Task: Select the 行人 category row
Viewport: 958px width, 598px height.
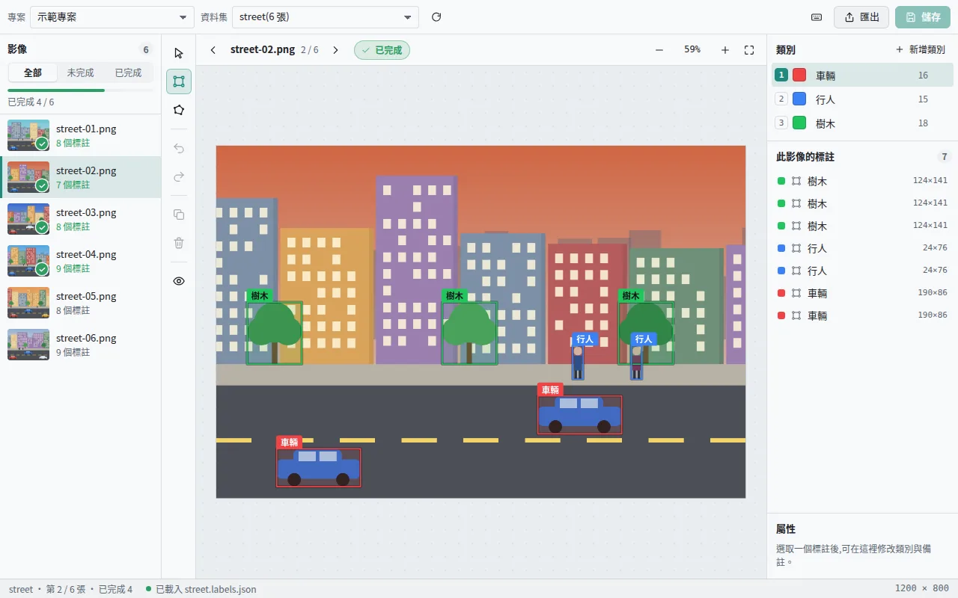Action: 862,99
